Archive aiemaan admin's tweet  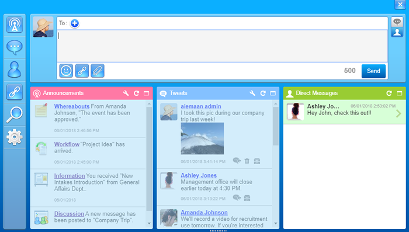pyautogui.click(x=257, y=161)
